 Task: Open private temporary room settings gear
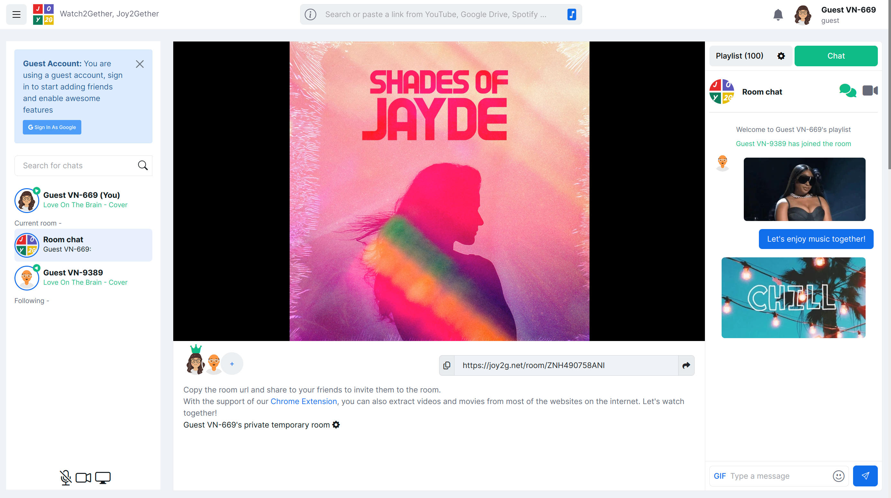tap(336, 425)
